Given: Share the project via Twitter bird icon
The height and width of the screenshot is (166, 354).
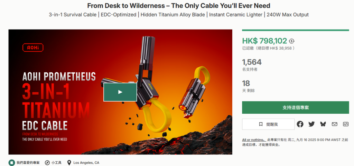Looking at the screenshot, I should coord(311,124).
